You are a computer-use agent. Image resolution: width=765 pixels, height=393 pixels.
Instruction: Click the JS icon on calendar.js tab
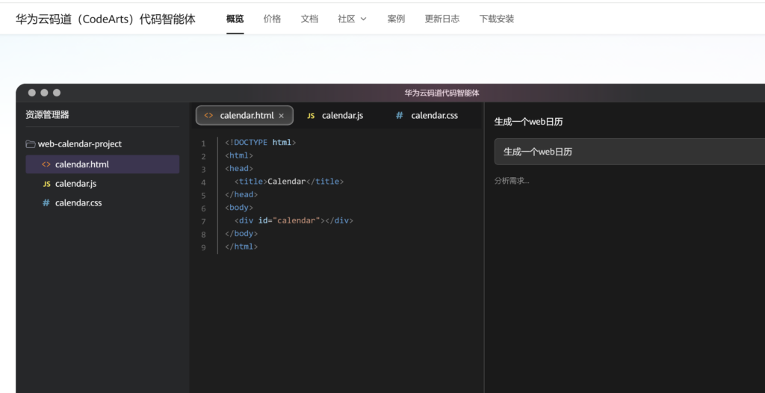[311, 116]
